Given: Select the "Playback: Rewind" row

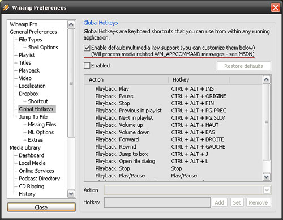Looking at the screenshot, I should pos(174,147).
